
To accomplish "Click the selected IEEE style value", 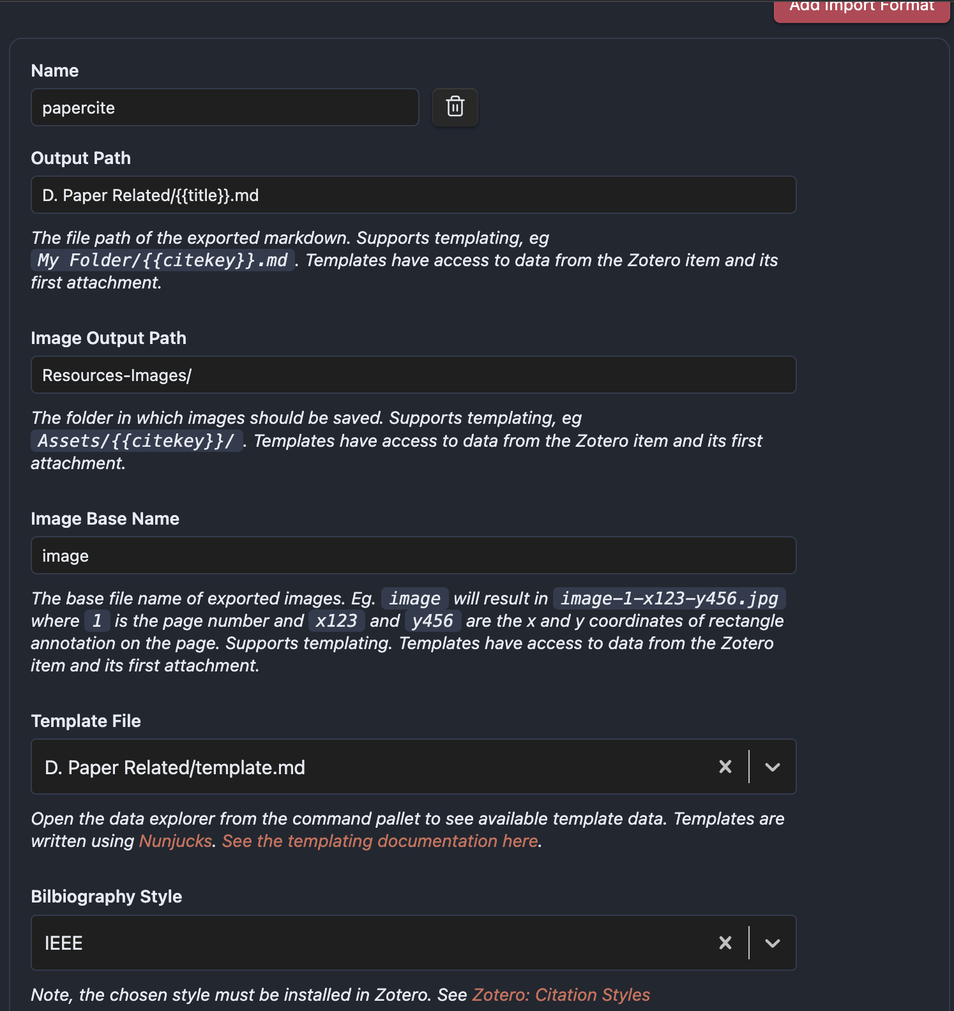I will [64, 943].
